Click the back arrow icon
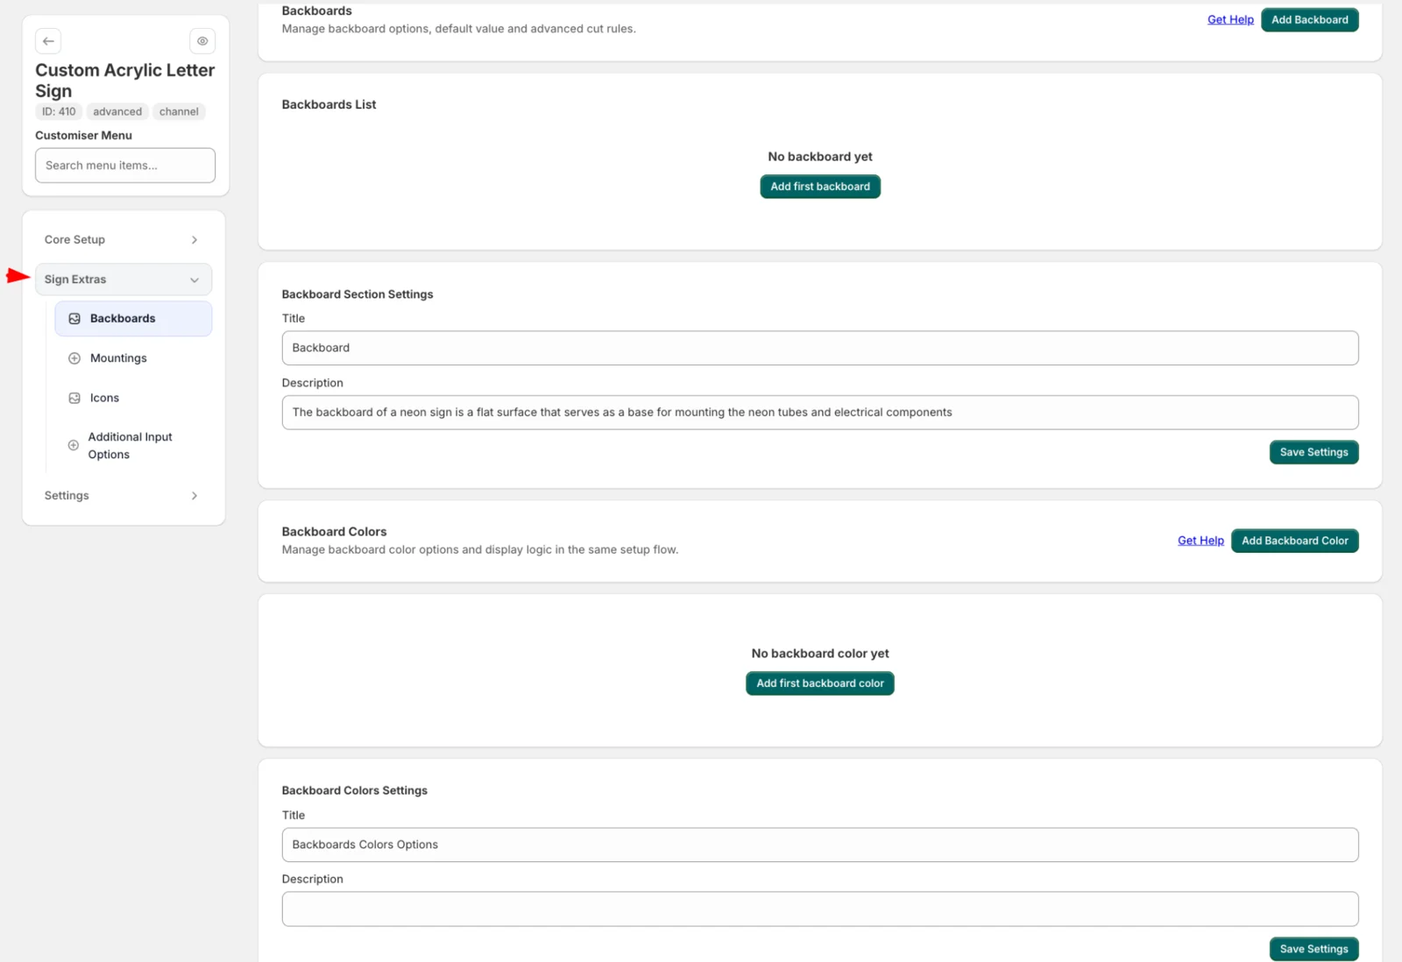This screenshot has height=962, width=1402. [x=48, y=41]
